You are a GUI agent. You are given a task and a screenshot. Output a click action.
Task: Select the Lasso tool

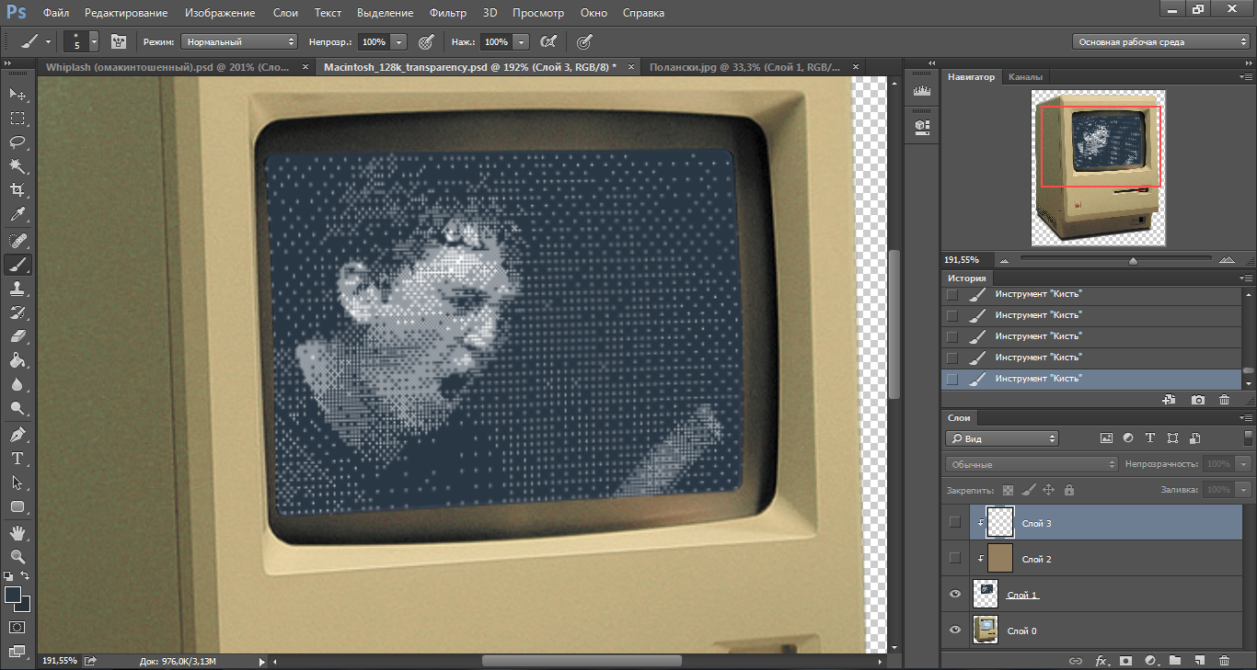tap(17, 142)
